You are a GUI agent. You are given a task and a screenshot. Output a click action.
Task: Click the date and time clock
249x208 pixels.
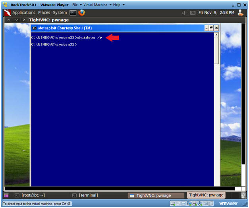pos(216,13)
